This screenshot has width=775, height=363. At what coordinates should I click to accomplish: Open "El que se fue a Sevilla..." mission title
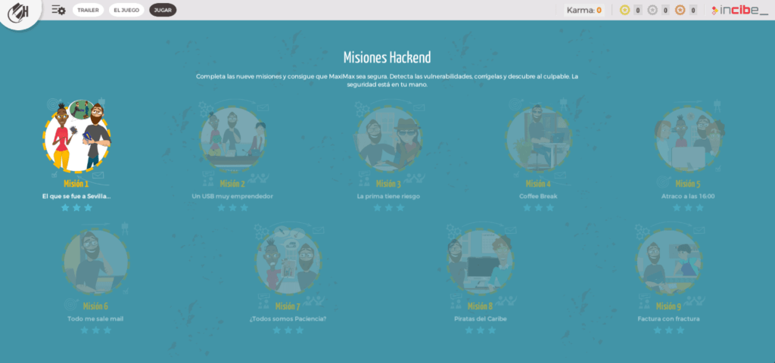click(x=76, y=196)
